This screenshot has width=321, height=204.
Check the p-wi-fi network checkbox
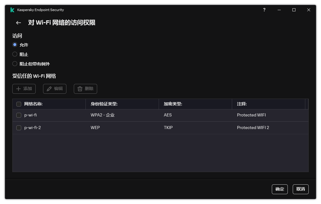[x=19, y=115]
